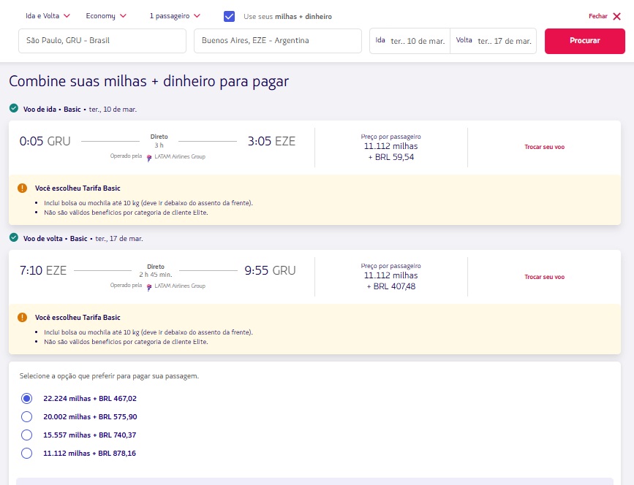Open the Ida e Volta trip type dropdown
This screenshot has width=634, height=485.
(x=48, y=15)
